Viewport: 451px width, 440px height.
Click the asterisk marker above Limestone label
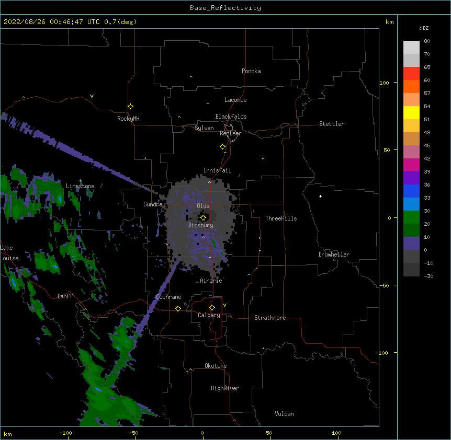coord(81,181)
